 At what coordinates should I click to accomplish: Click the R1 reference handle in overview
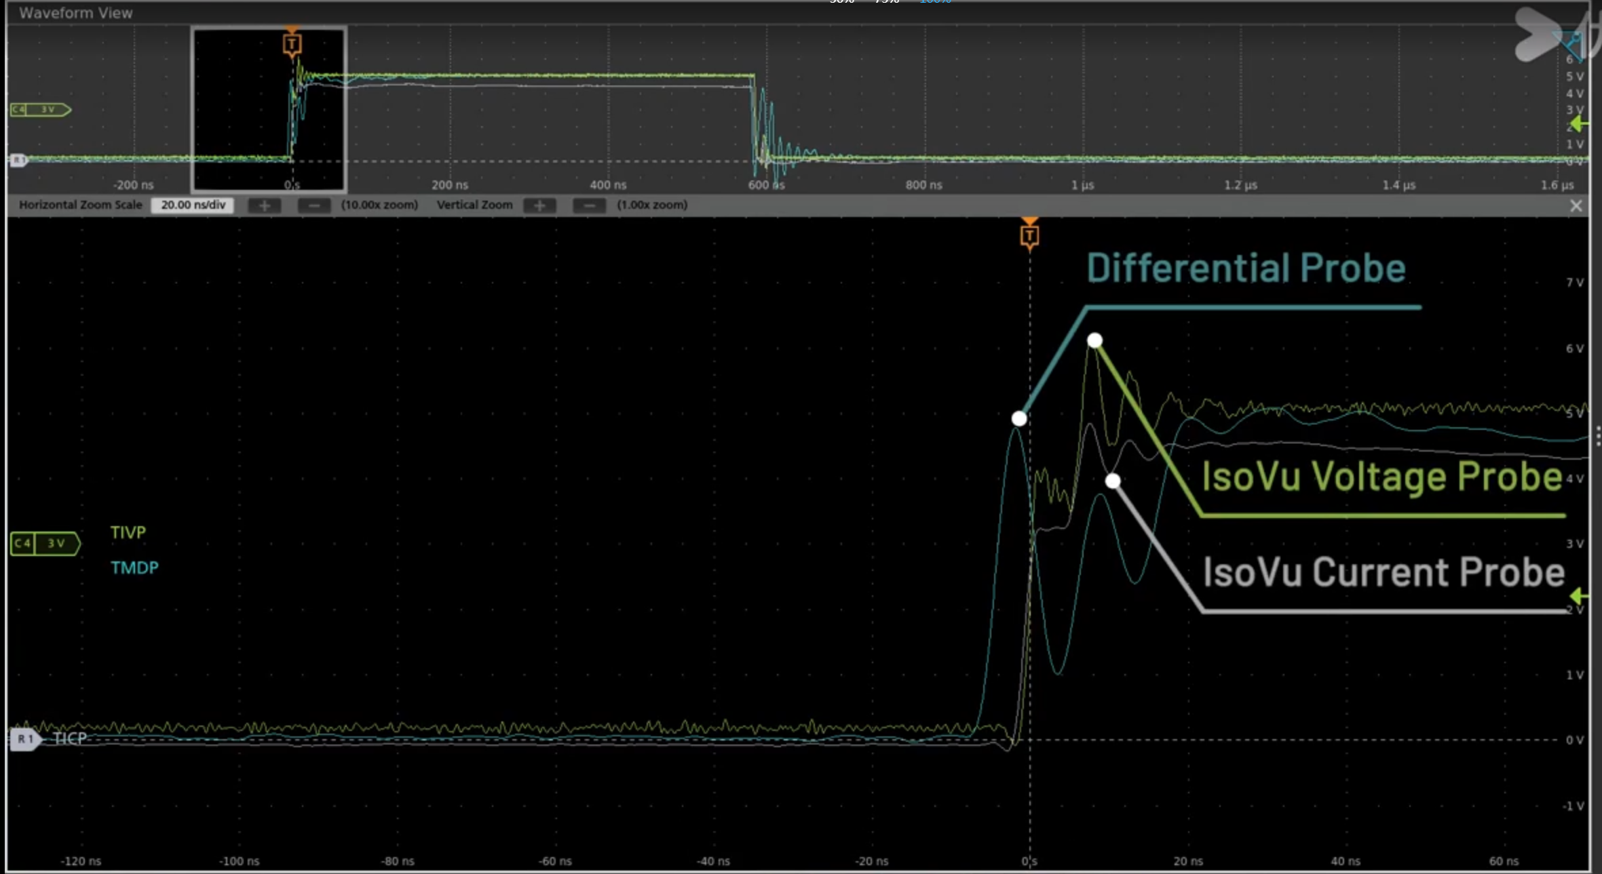coord(18,160)
